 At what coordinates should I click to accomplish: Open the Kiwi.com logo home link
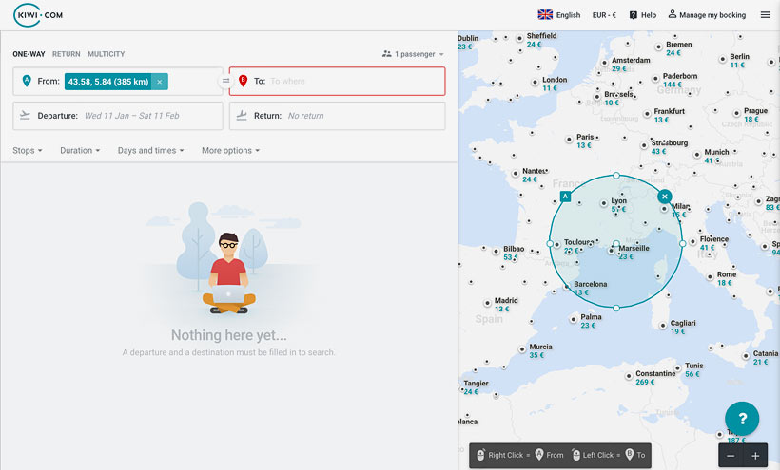pos(38,15)
